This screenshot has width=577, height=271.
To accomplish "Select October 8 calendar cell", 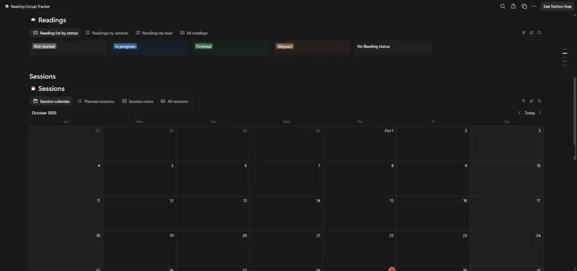I will (360, 178).
